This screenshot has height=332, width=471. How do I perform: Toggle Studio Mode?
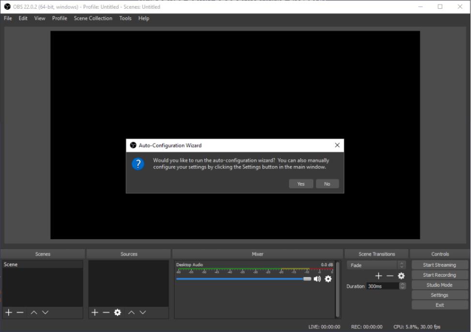(440, 285)
